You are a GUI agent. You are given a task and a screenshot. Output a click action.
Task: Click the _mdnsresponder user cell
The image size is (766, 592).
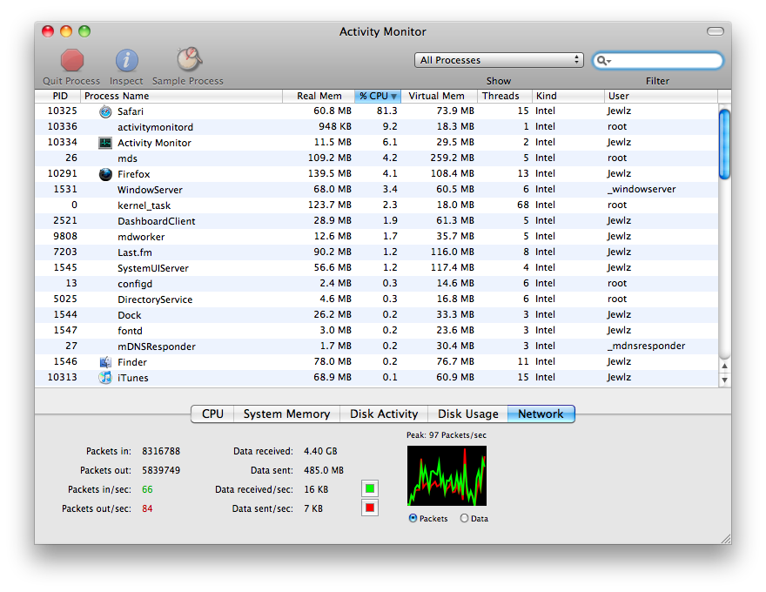click(646, 346)
